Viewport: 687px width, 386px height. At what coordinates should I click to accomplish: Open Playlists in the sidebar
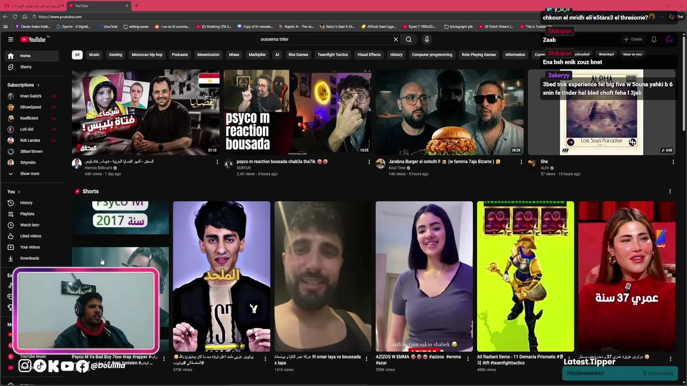coord(32,214)
